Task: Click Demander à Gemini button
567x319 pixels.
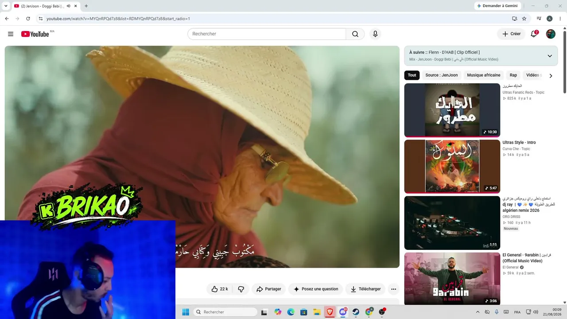Action: pos(497,6)
